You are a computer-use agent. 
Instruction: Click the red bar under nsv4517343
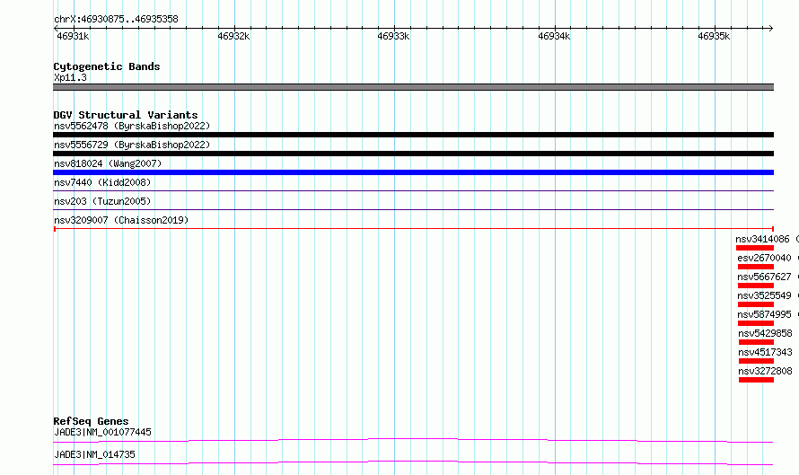tap(756, 361)
